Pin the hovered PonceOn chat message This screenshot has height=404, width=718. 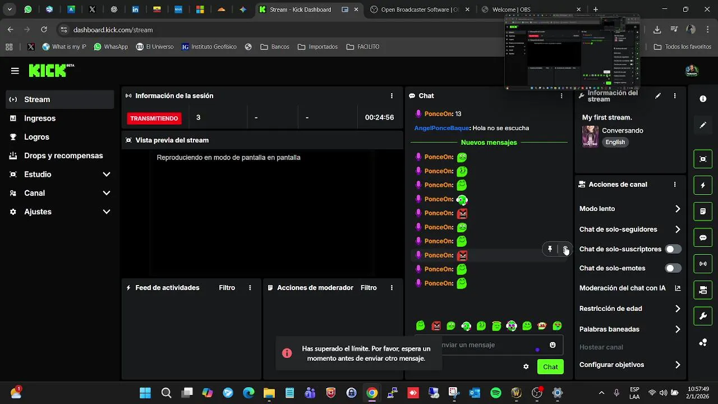(x=550, y=250)
